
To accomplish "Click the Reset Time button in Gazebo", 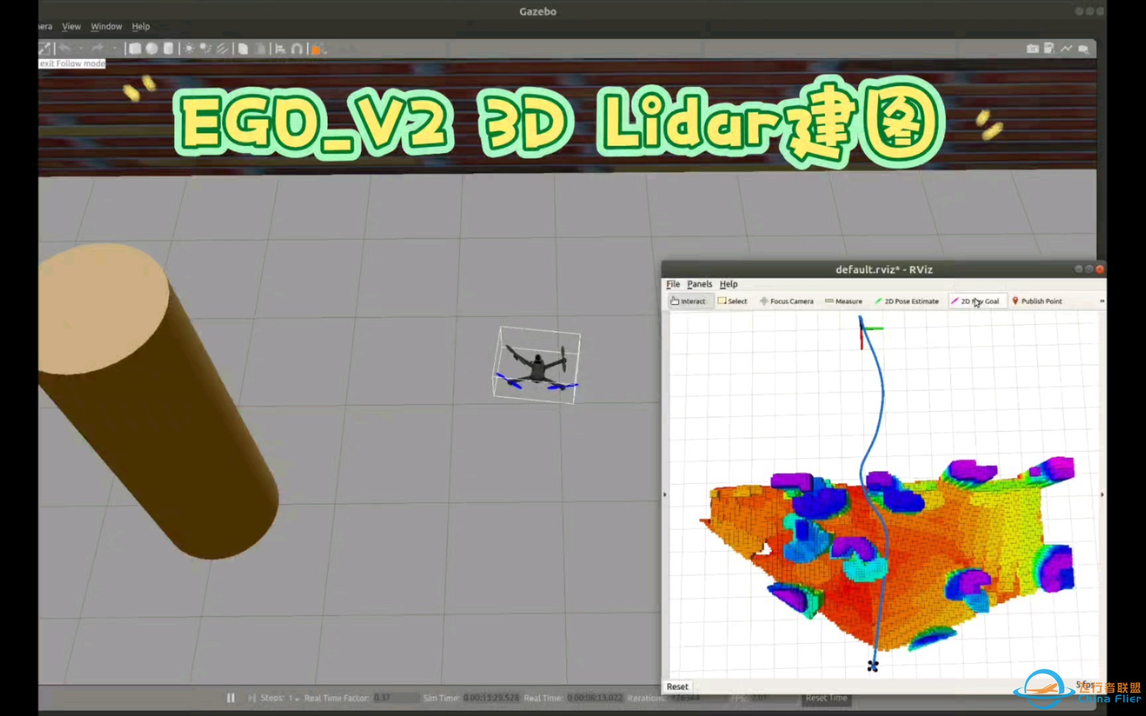I will click(x=826, y=698).
